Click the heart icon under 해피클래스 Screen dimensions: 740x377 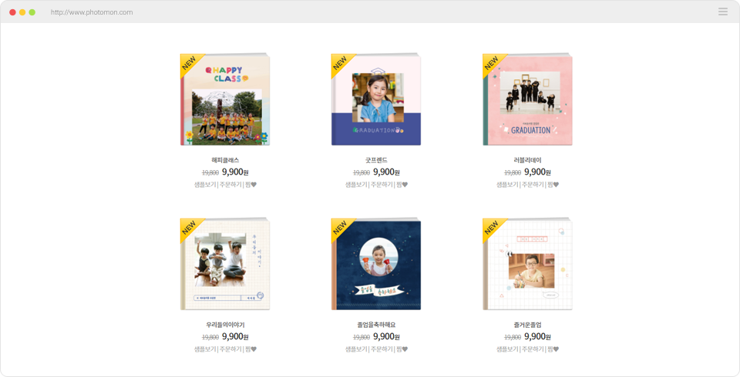[254, 185]
